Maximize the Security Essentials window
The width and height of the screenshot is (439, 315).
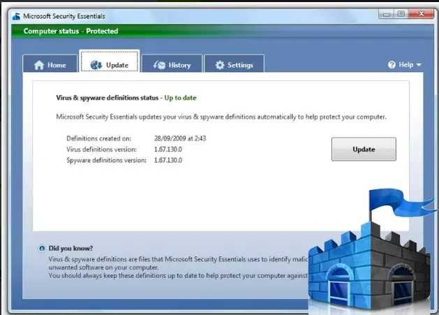401,14
